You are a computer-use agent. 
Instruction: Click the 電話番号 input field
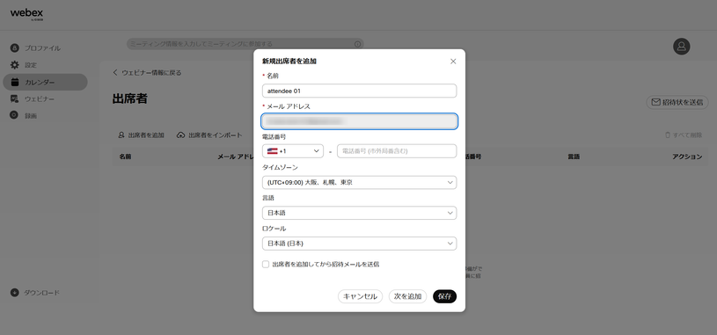coord(397,151)
